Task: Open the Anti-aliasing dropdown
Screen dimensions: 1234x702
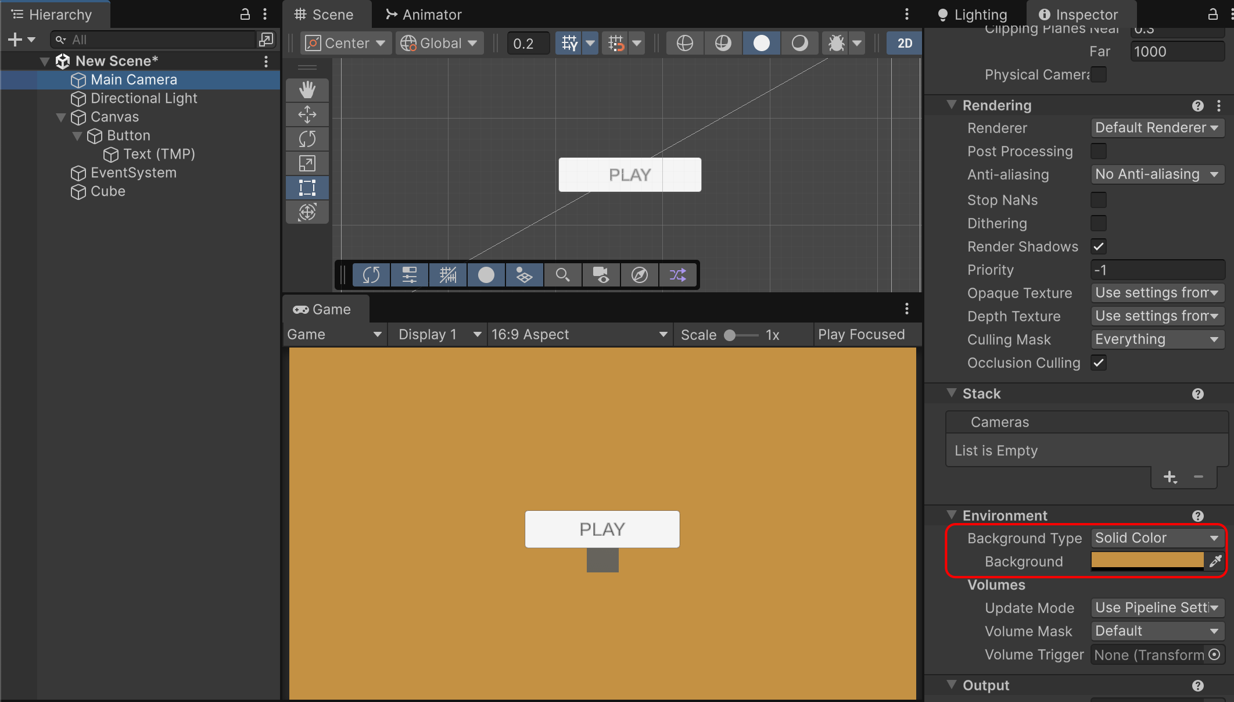Action: coord(1157,174)
